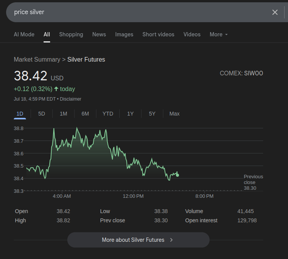Open the Silver Futures breadcrumb link
This screenshot has width=288, height=259.
[86, 60]
